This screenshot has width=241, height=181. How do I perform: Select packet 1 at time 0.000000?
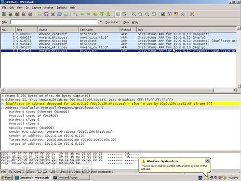119,34
